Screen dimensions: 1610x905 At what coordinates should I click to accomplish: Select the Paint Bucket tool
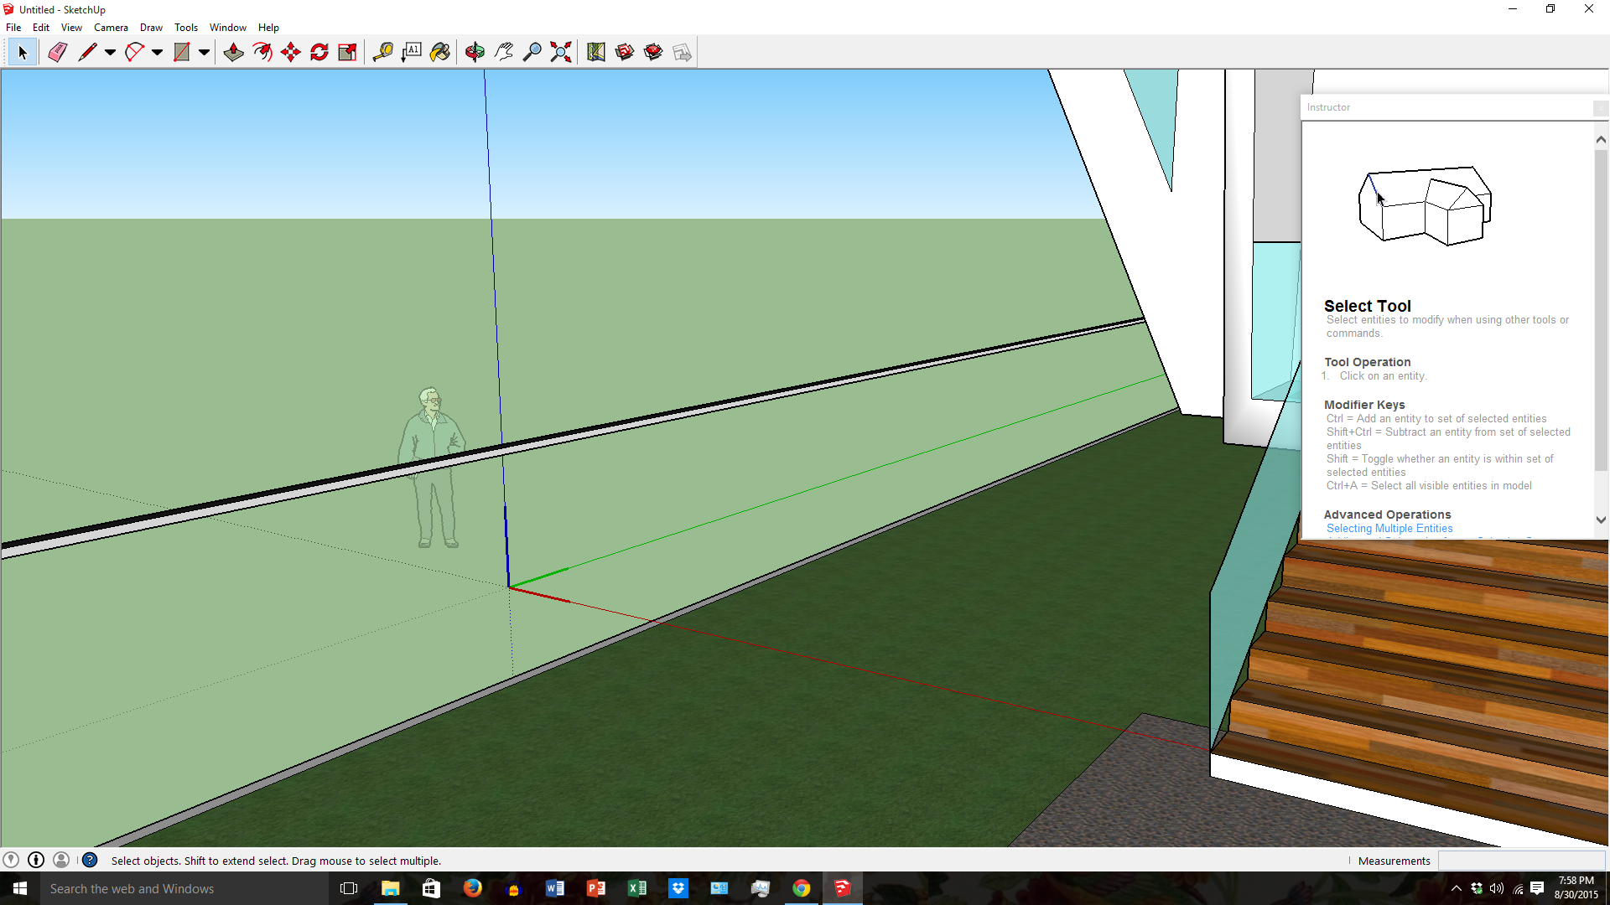440,53
